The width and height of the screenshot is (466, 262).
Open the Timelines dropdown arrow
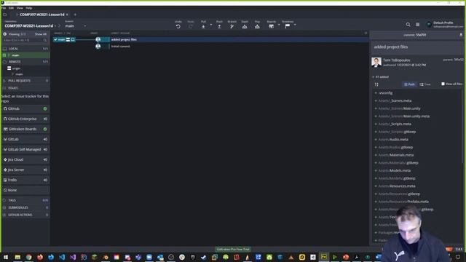(295, 25)
